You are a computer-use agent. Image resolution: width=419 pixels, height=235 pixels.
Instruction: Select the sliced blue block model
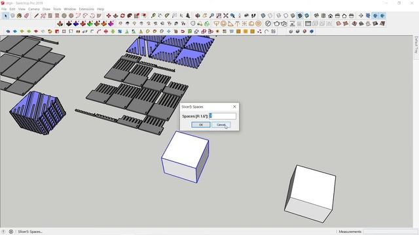tap(38, 112)
